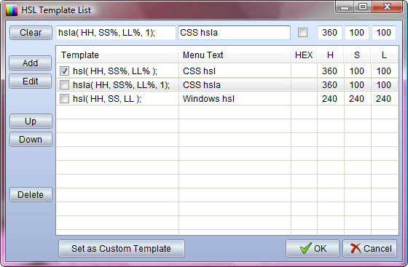This screenshot has height=267, width=408.
Task: Uncheck the hsl( HH, SS%, LL% ) template checkbox
Action: tap(64, 71)
